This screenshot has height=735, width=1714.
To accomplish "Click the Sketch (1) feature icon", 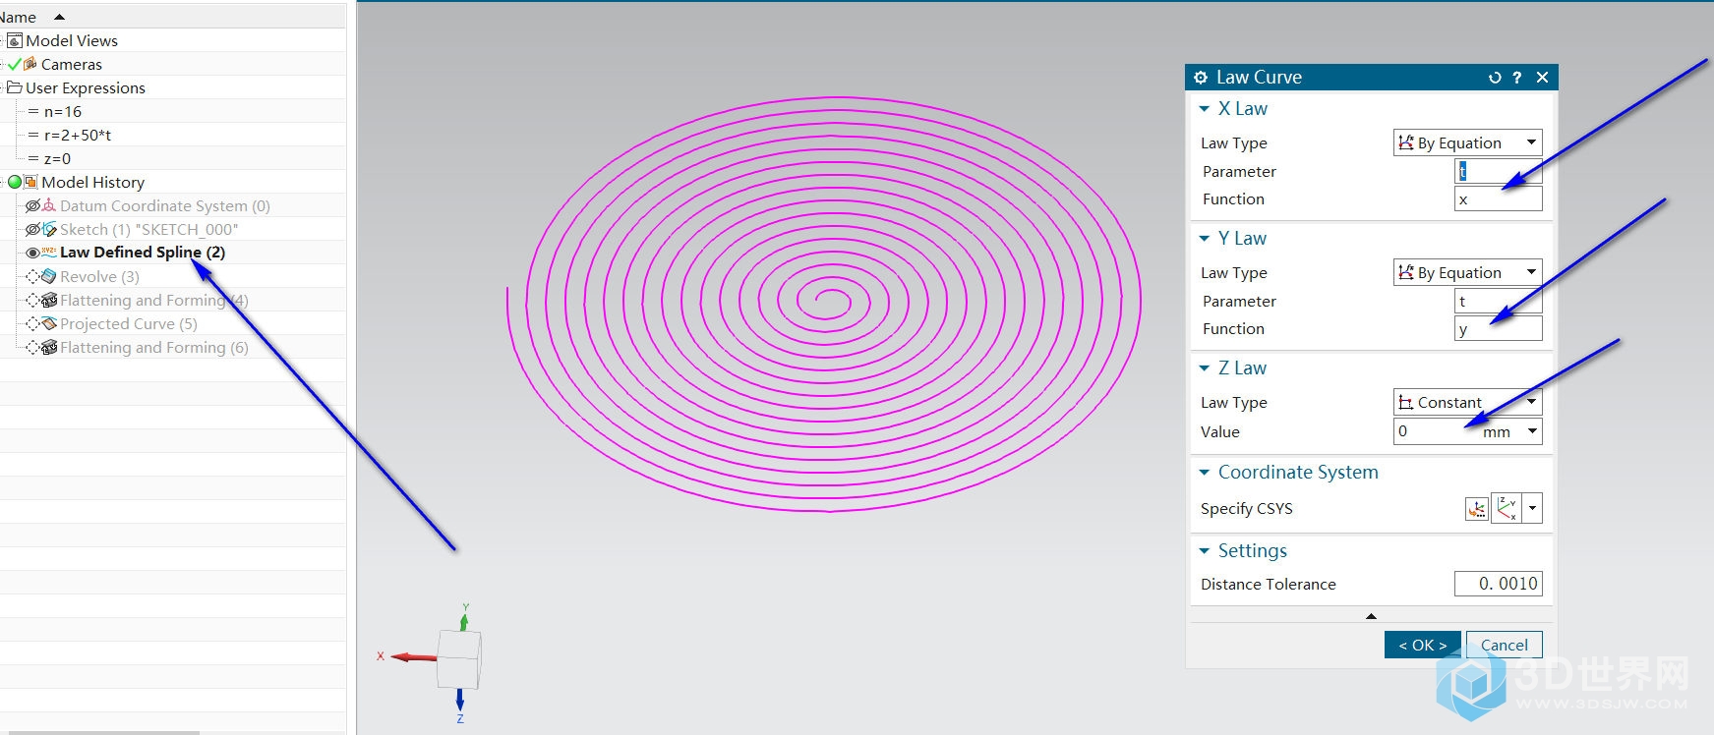I will click(x=49, y=229).
